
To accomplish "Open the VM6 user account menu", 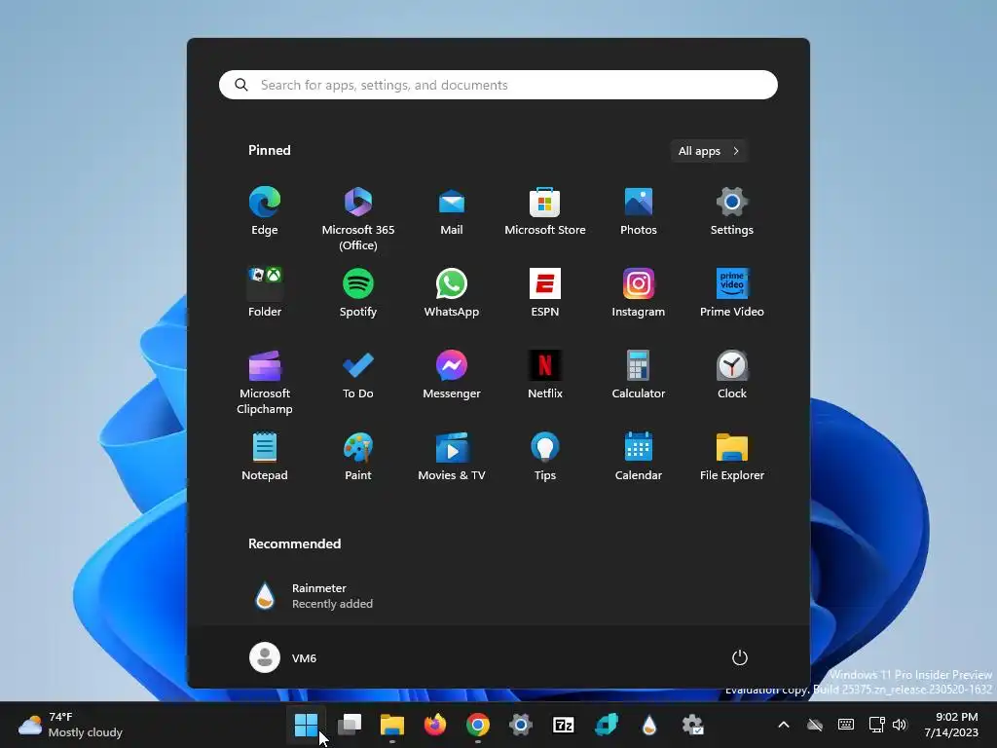I will click(283, 657).
